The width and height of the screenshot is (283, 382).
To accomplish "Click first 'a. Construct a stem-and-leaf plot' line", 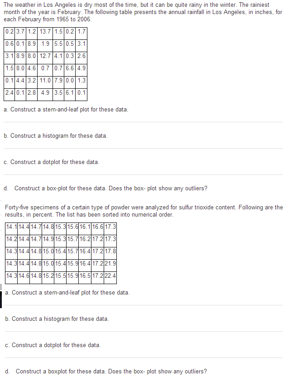I will pos(66,109).
